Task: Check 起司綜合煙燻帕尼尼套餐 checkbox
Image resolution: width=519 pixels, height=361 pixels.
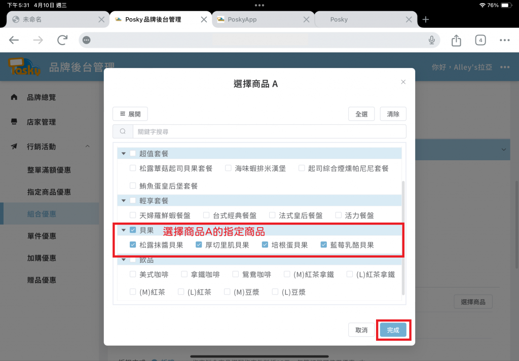Action: 302,168
